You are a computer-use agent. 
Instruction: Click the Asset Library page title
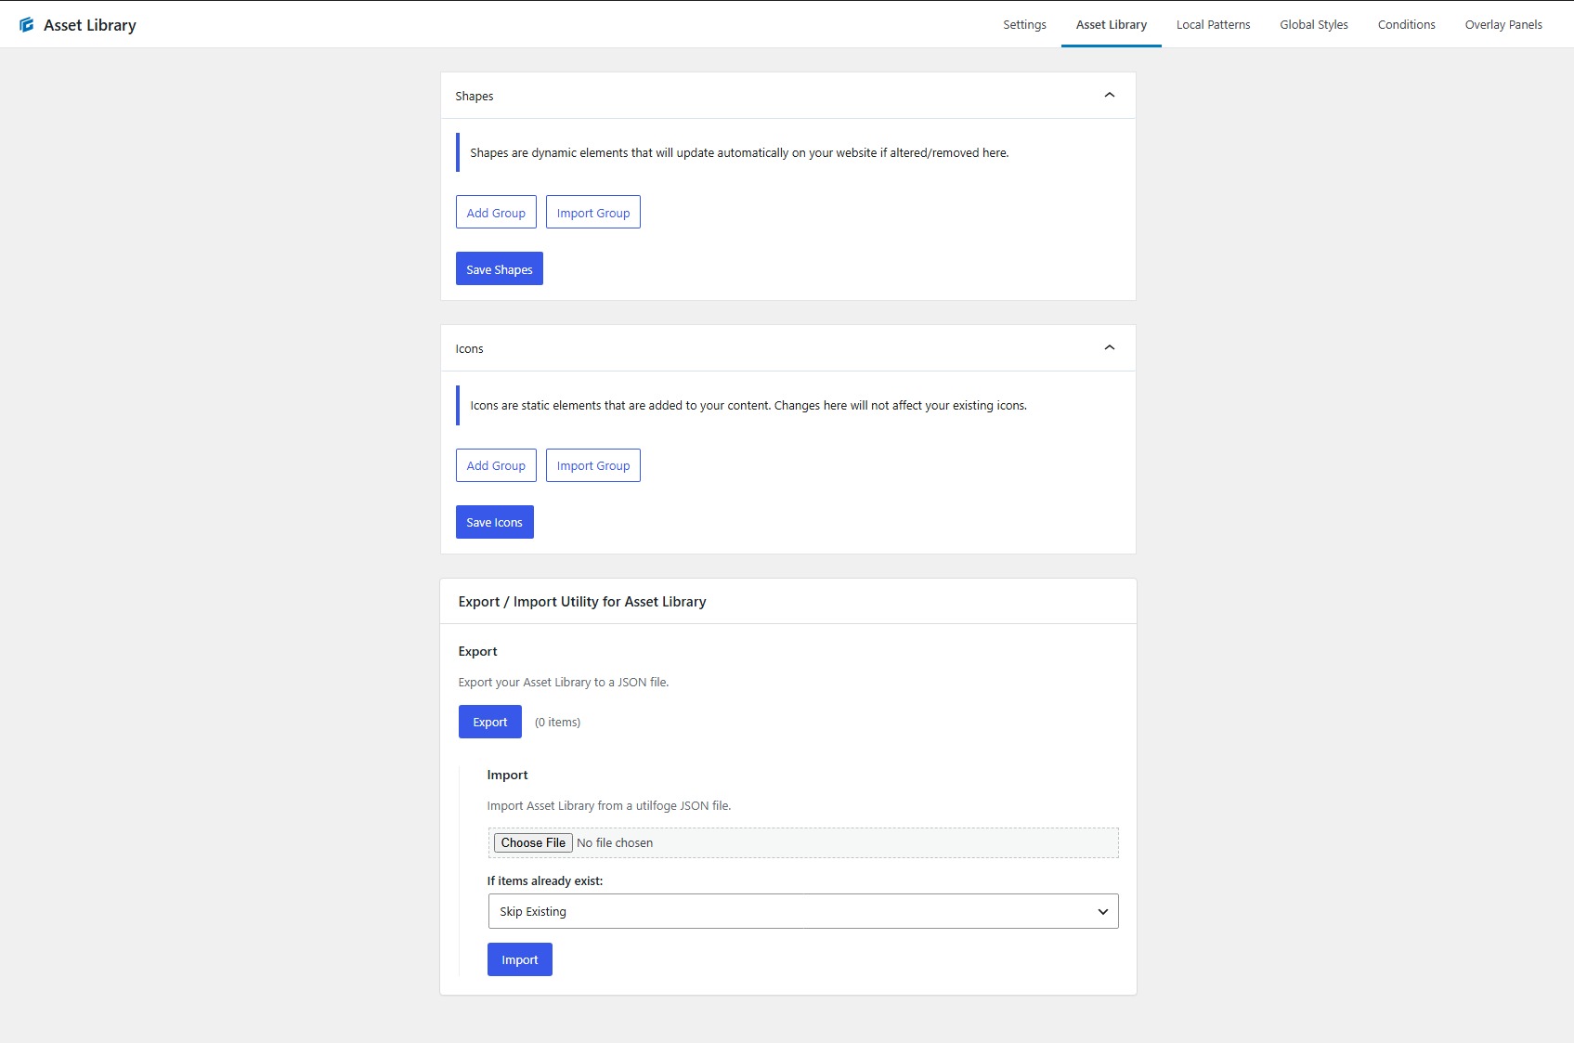pyautogui.click(x=90, y=25)
